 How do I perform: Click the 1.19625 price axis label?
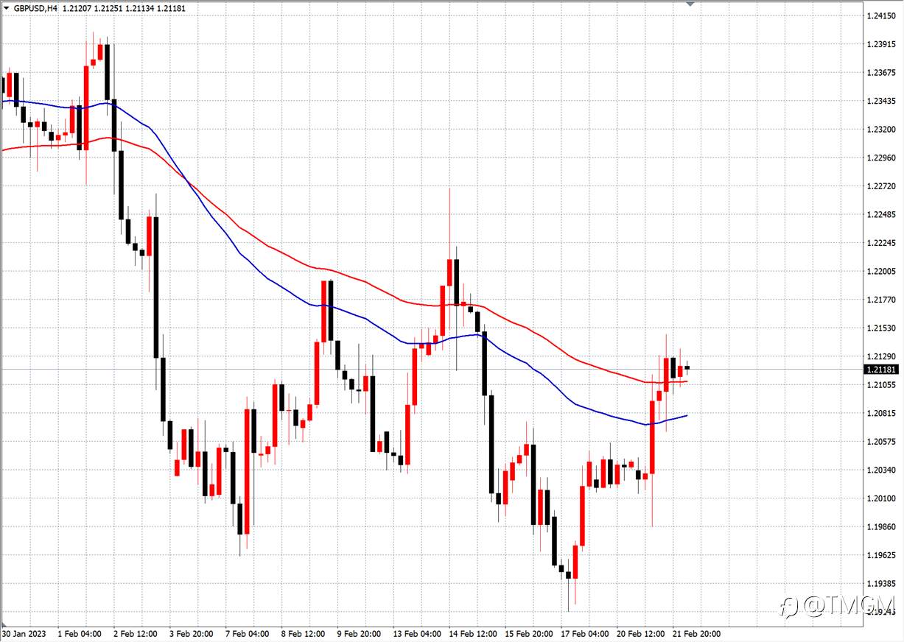881,556
